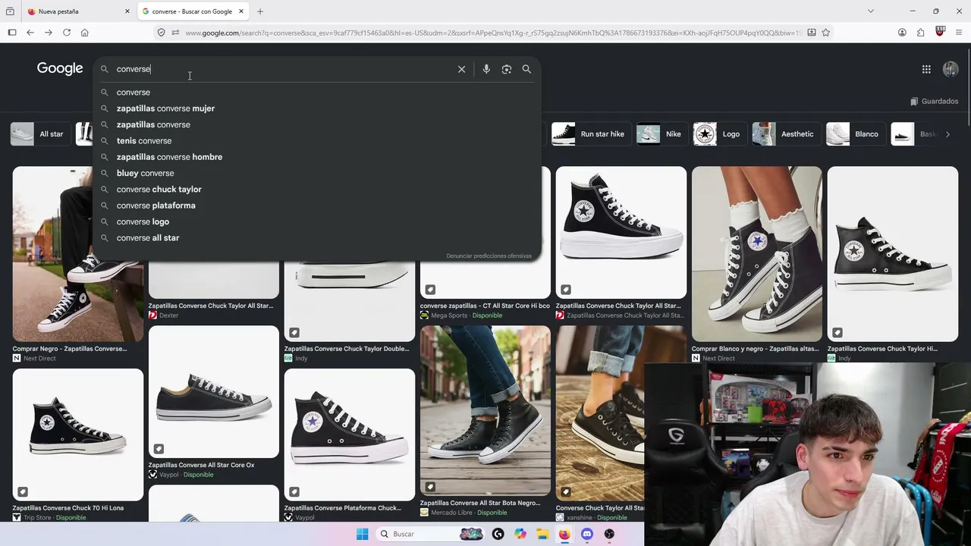The image size is (971, 546).
Task: Submit search with the magnifier icon right of the microphone
Action: (526, 69)
